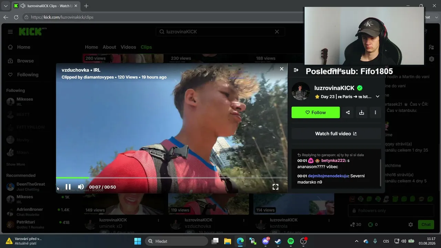
Task: Select the Clips tab
Action: 146,47
